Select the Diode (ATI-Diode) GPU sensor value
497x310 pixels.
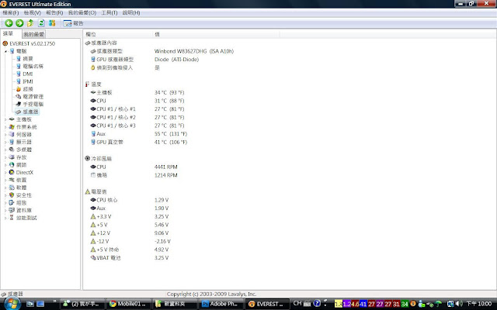[x=176, y=60]
